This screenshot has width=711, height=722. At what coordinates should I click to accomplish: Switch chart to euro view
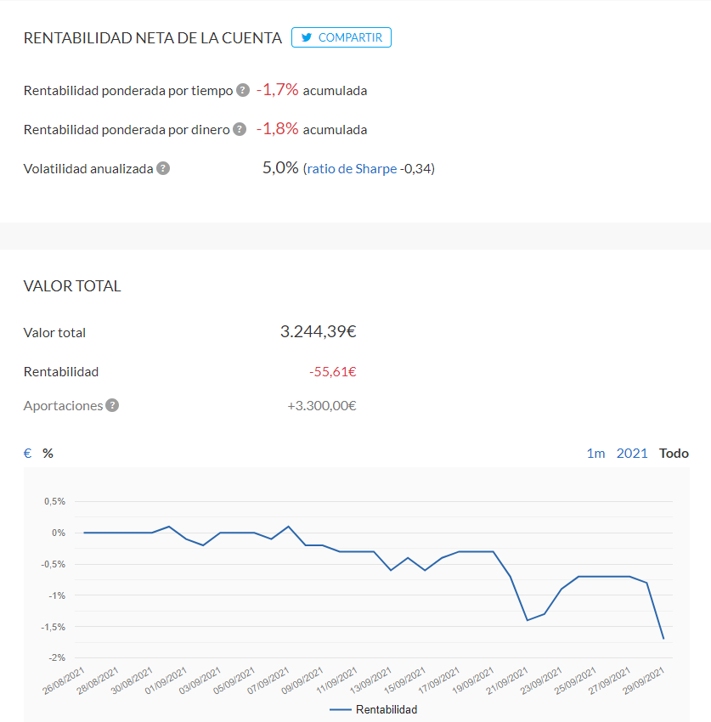pos(28,454)
